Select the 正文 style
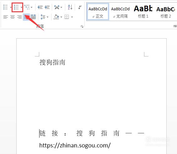The image size is (177, 154). (x=98, y=12)
